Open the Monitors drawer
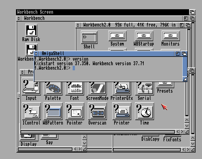The height and width of the screenshot is (159, 202). click(170, 36)
